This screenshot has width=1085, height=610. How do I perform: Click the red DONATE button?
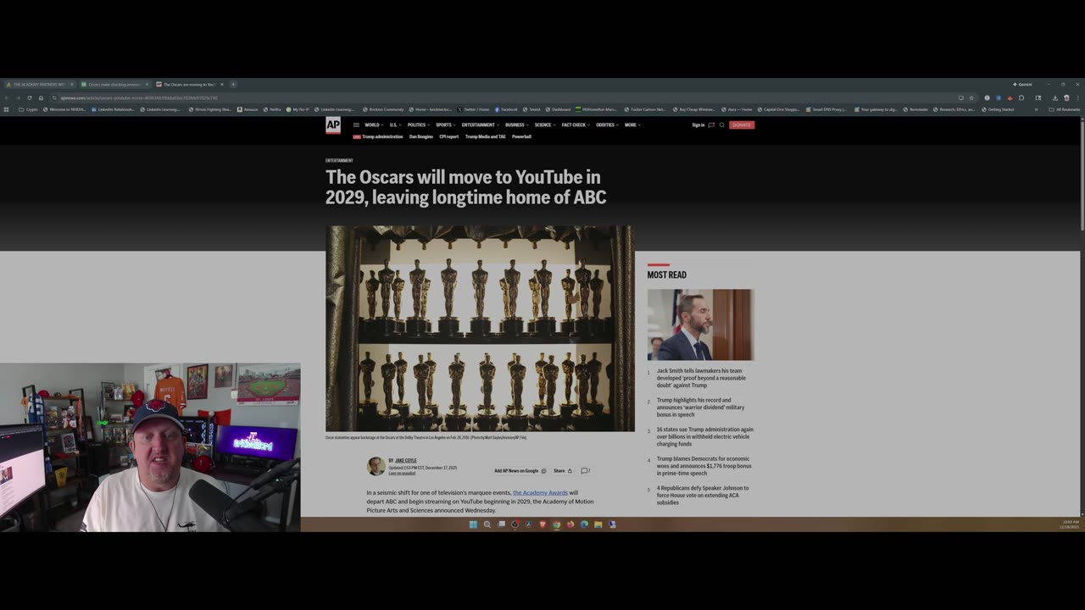(742, 125)
